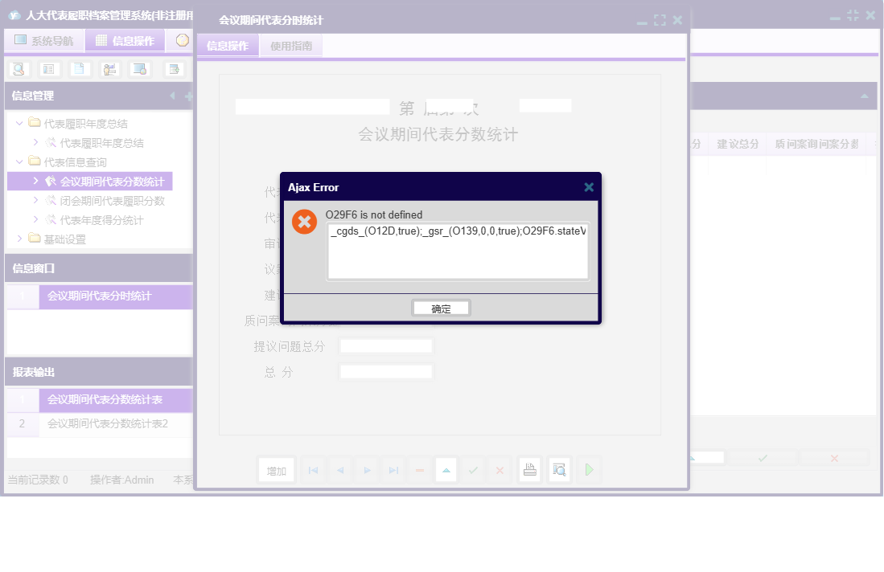
Task: Click the printer icon in the bottom toolbar
Action: coord(530,469)
